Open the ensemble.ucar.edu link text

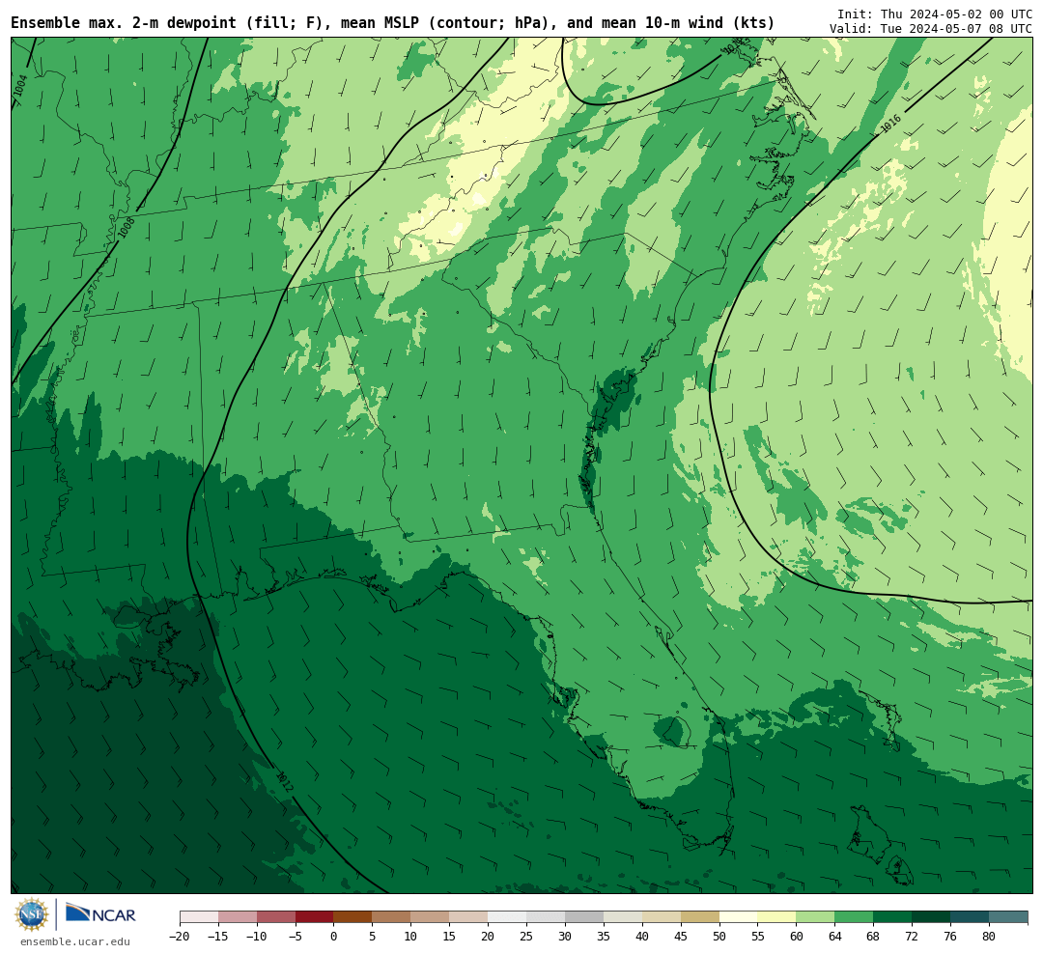[x=75, y=941]
